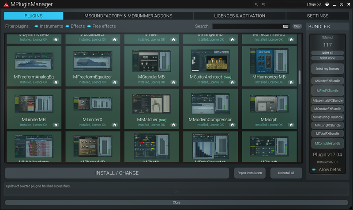Click the plugin list vertical scrollbar

[x=300, y=77]
